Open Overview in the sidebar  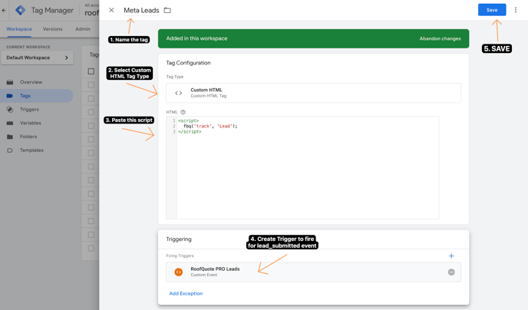pyautogui.click(x=31, y=82)
